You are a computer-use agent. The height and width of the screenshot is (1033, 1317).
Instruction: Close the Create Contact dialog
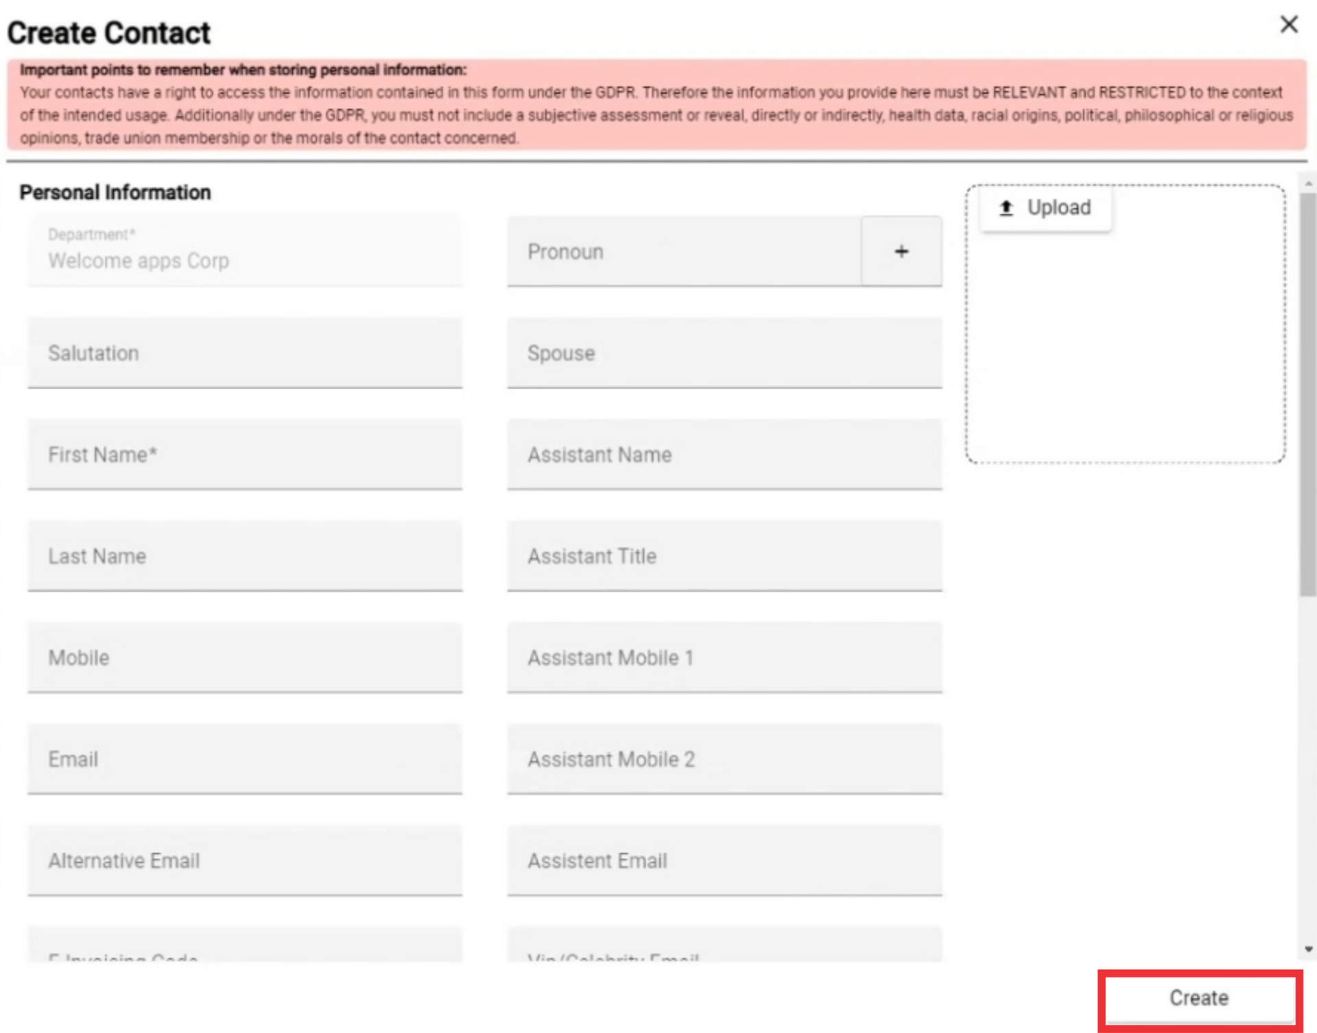pyautogui.click(x=1289, y=25)
